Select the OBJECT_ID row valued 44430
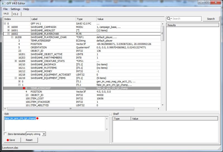 click(82, 95)
